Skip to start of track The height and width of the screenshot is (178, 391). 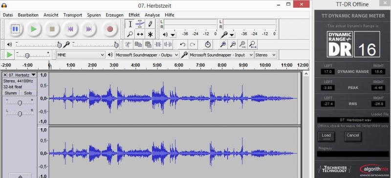(70, 29)
